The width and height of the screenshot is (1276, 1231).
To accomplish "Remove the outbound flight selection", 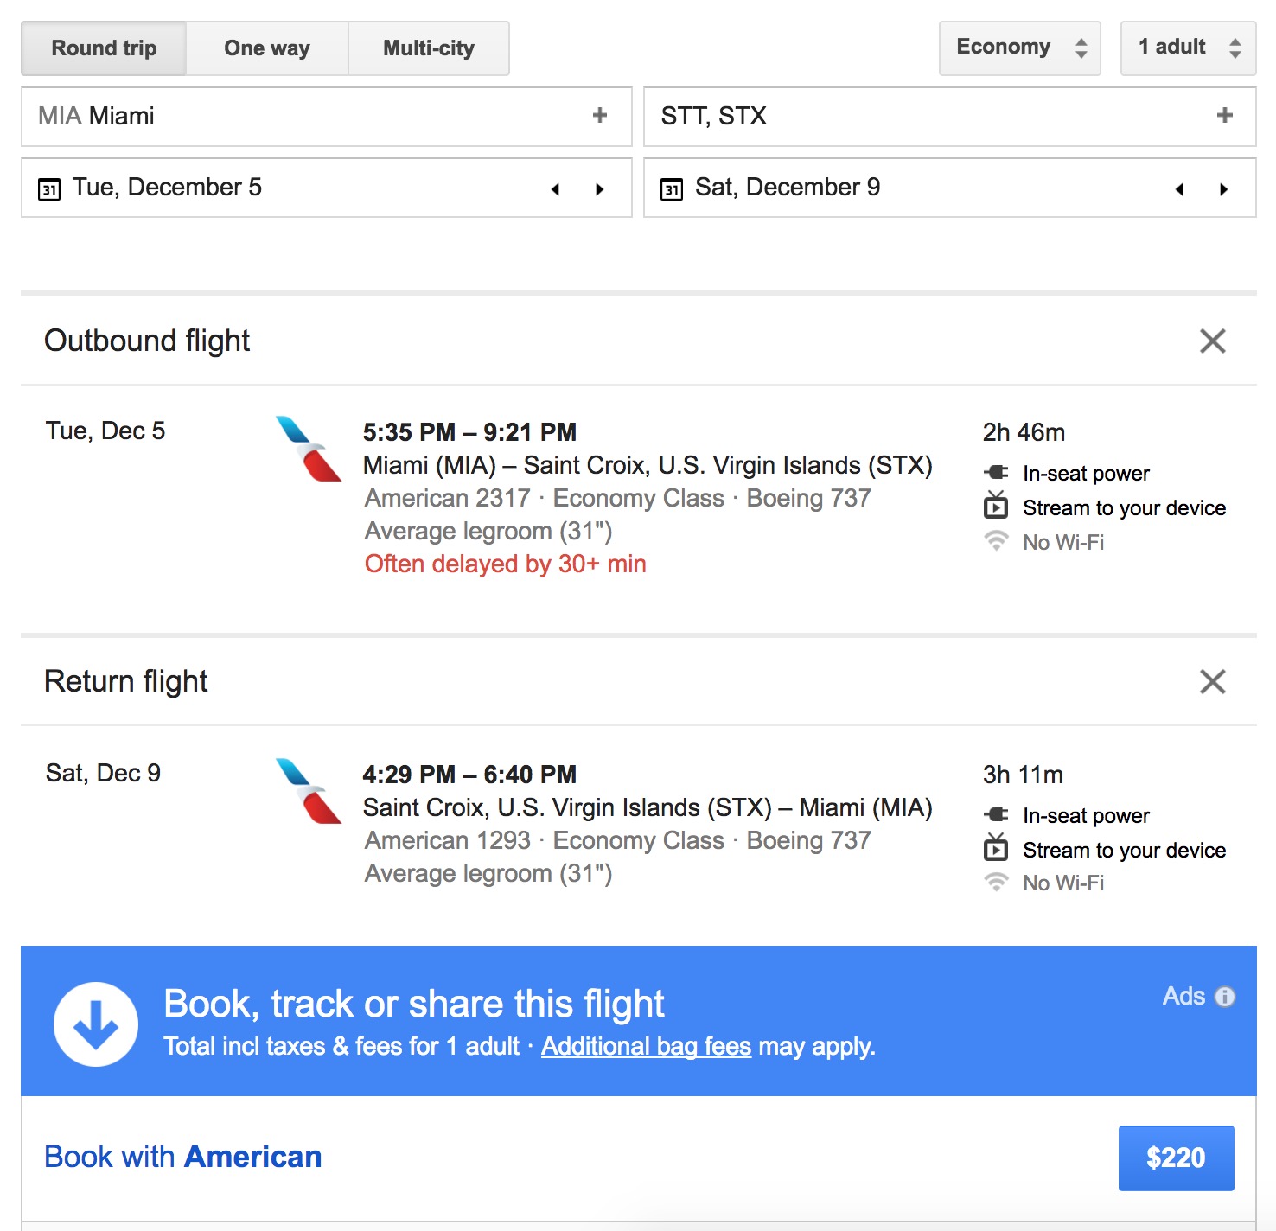I will [1213, 341].
